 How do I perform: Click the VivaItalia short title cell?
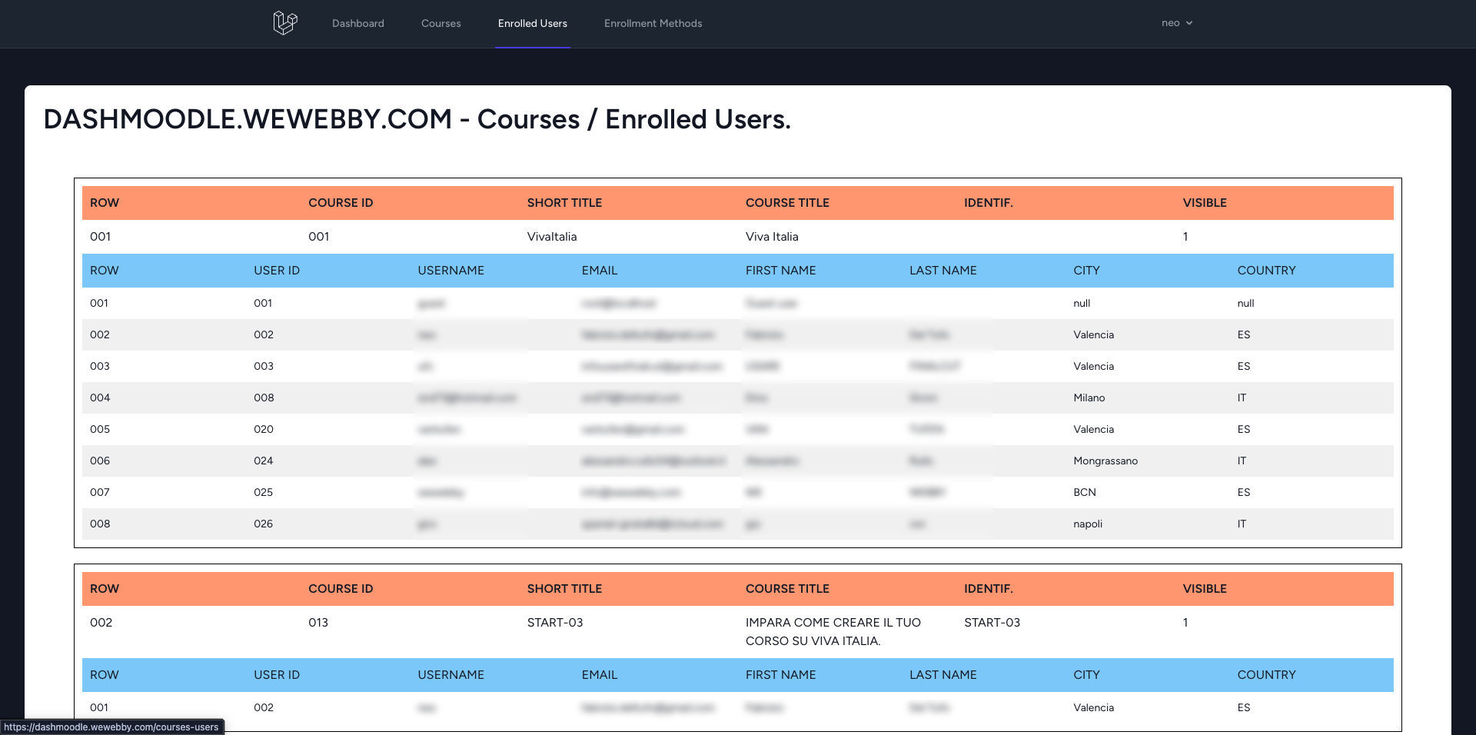pos(552,237)
